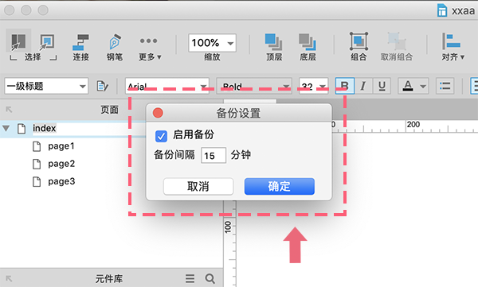The image size is (478, 287).
Task: Click the 页面 panel title
Action: coord(109,110)
